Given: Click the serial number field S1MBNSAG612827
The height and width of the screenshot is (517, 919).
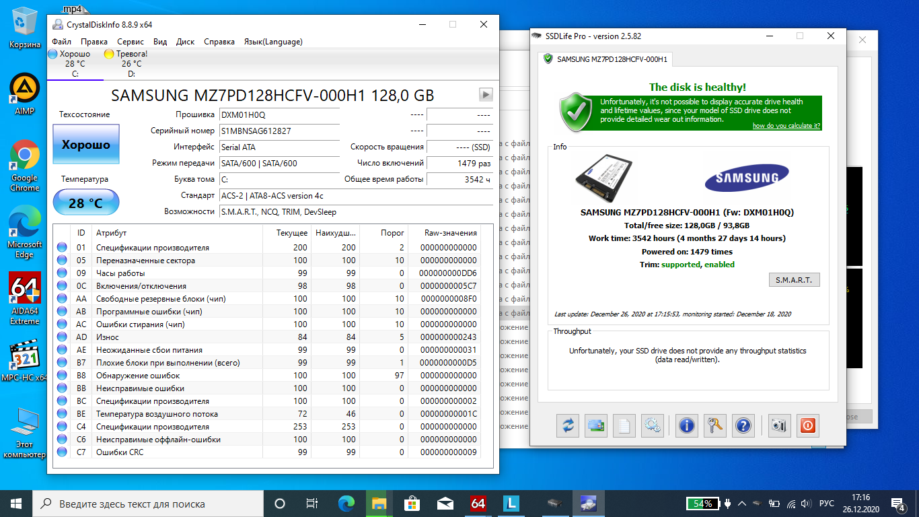Looking at the screenshot, I should 279,131.
